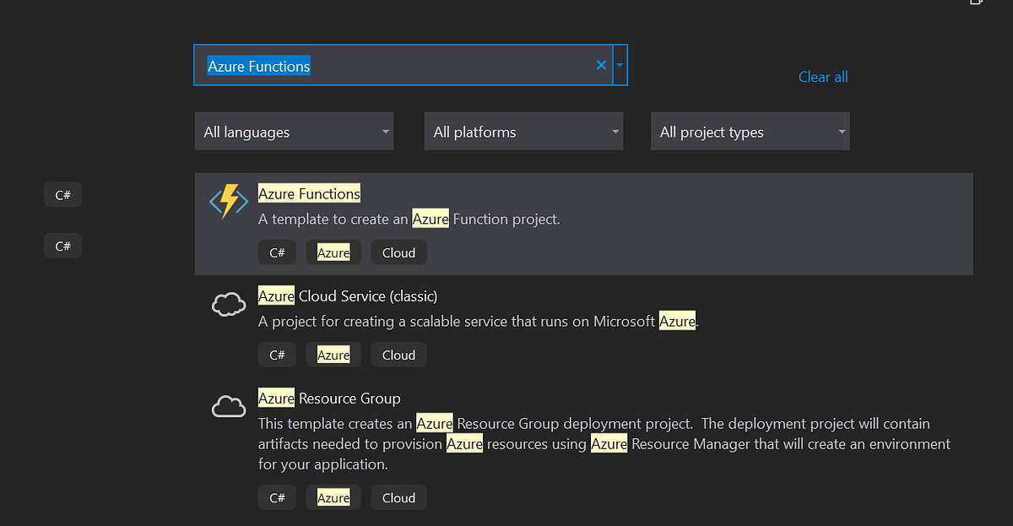Click the Azure Resource Group cloud icon
Screen dimensions: 1013x526
tap(228, 407)
